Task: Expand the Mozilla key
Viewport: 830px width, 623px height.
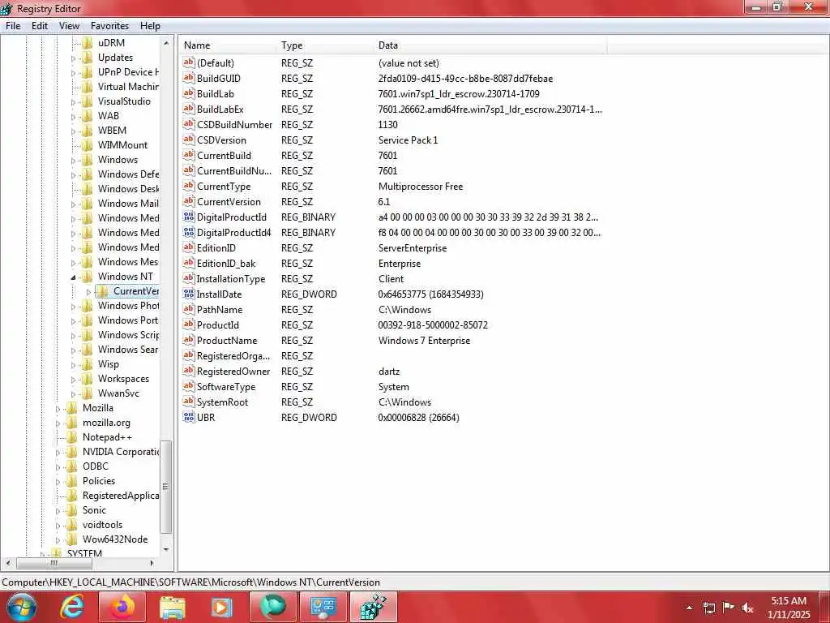Action: click(x=58, y=409)
